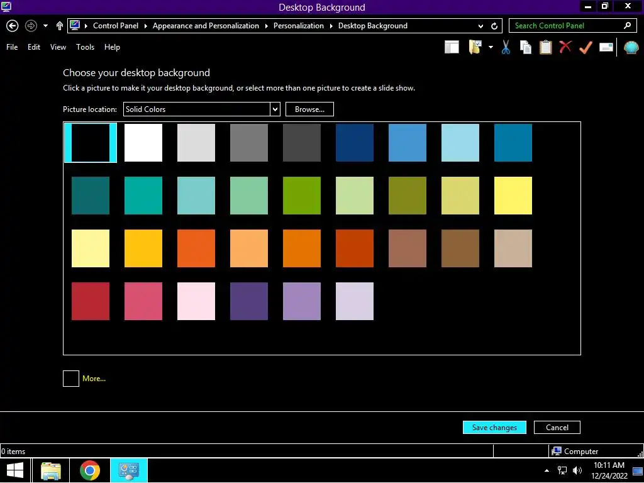
Task: Choose the bright yellow swatch
Action: 513,196
